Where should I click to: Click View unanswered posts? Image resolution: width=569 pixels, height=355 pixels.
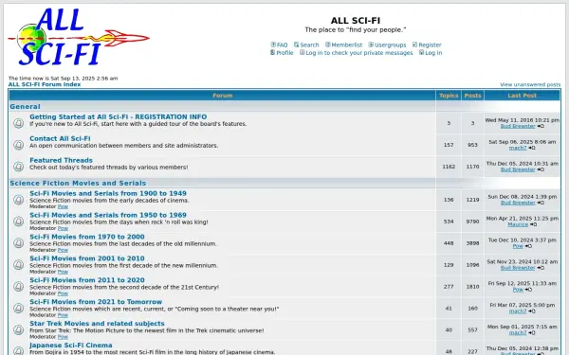click(530, 84)
